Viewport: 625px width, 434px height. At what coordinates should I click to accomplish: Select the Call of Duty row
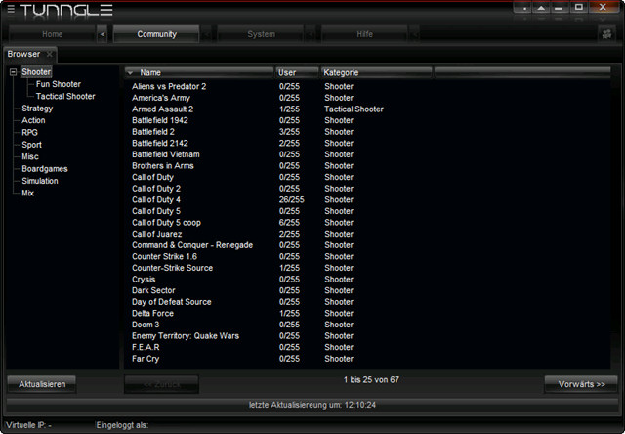(x=367, y=177)
